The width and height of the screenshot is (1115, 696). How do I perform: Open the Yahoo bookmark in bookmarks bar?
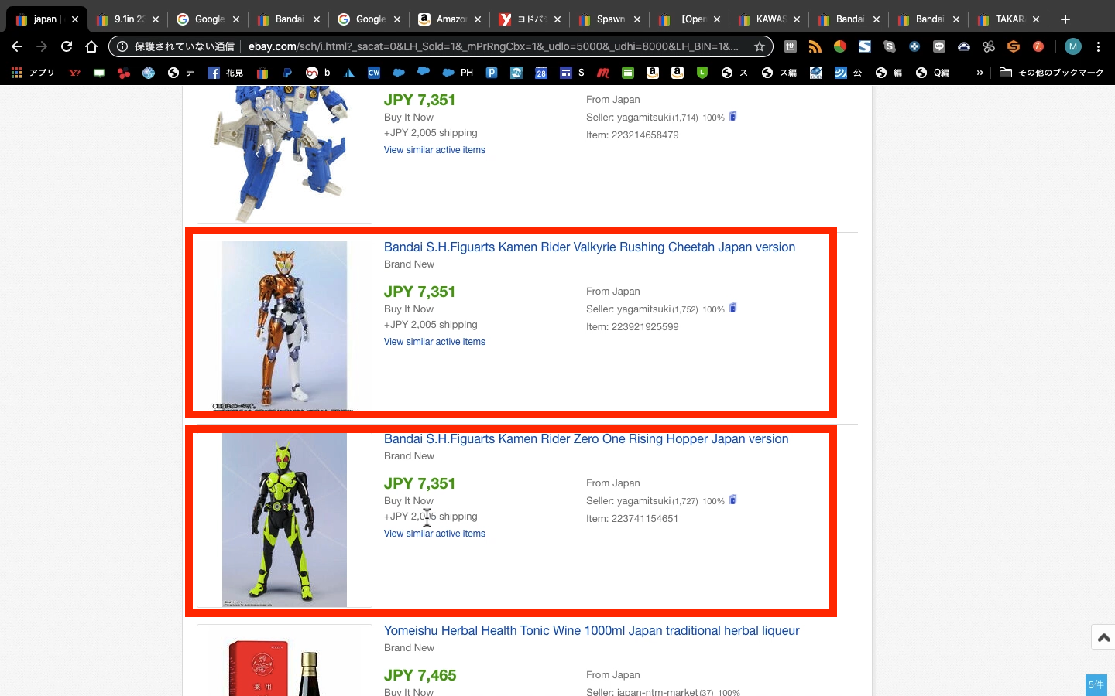(74, 73)
